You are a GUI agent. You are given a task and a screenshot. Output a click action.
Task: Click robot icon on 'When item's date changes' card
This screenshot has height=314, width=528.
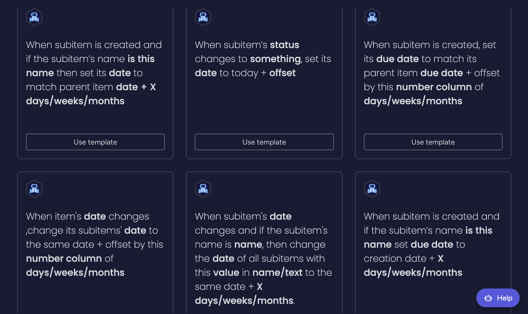34,189
